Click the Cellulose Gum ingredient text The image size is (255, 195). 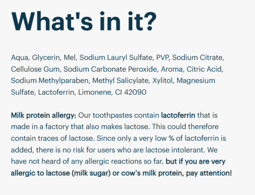[x=36, y=69]
